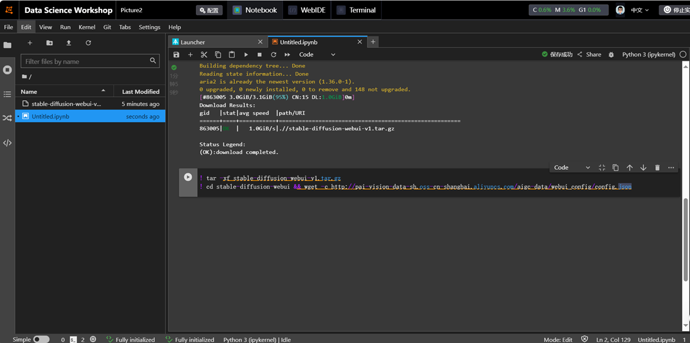Restart the kernel from notebook toolbar
Viewport: 690px width, 343px height.
pyautogui.click(x=273, y=55)
